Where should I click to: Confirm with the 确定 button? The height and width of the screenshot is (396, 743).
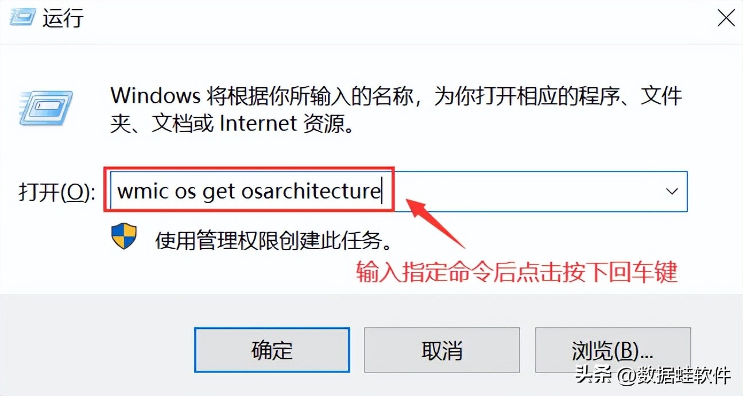point(272,350)
